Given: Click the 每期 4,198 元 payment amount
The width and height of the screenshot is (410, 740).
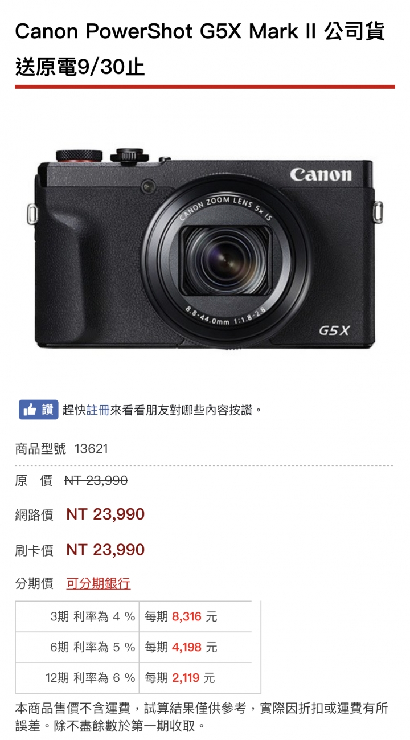Looking at the screenshot, I should coord(181,647).
